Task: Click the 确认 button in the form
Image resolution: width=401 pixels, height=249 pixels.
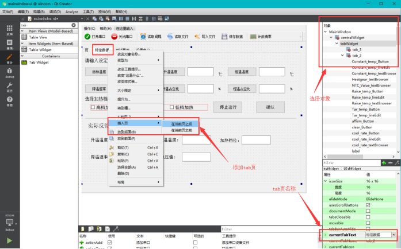Action: pos(270,107)
